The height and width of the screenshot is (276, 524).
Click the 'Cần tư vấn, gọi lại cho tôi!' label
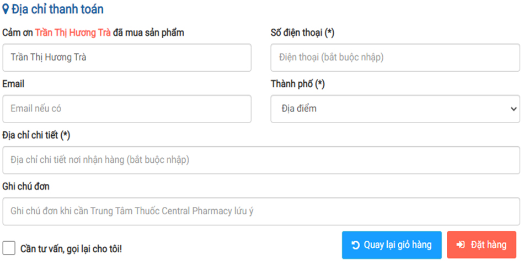[71, 249]
